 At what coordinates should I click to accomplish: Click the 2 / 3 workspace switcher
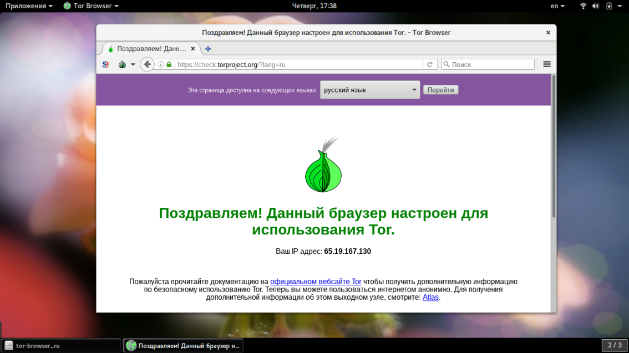[x=614, y=345]
